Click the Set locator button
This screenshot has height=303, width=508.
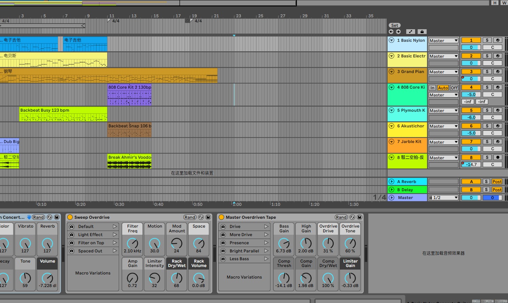[395, 25]
